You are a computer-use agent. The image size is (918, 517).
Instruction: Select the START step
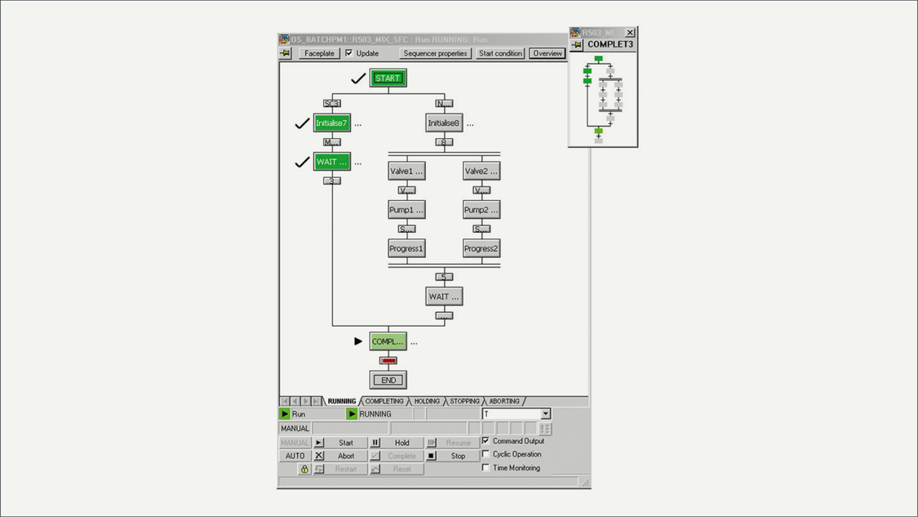click(x=388, y=78)
